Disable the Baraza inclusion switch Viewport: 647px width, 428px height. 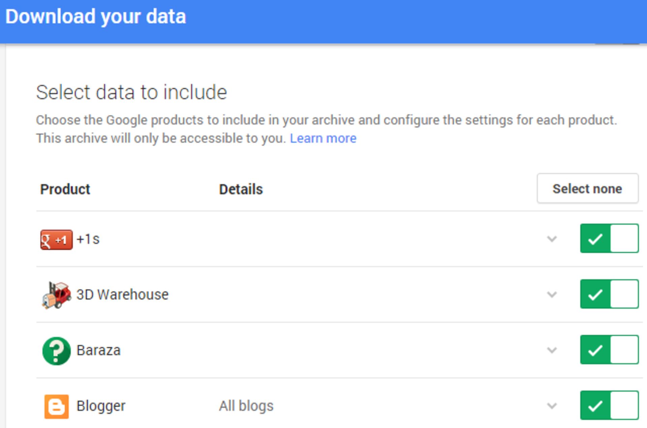point(609,350)
